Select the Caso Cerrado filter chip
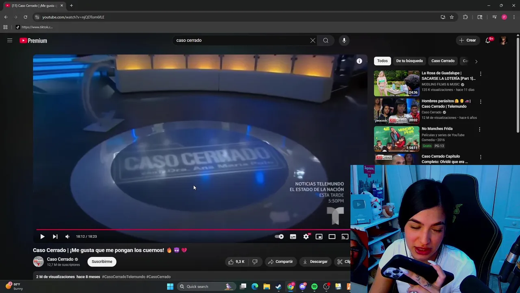 (443, 61)
